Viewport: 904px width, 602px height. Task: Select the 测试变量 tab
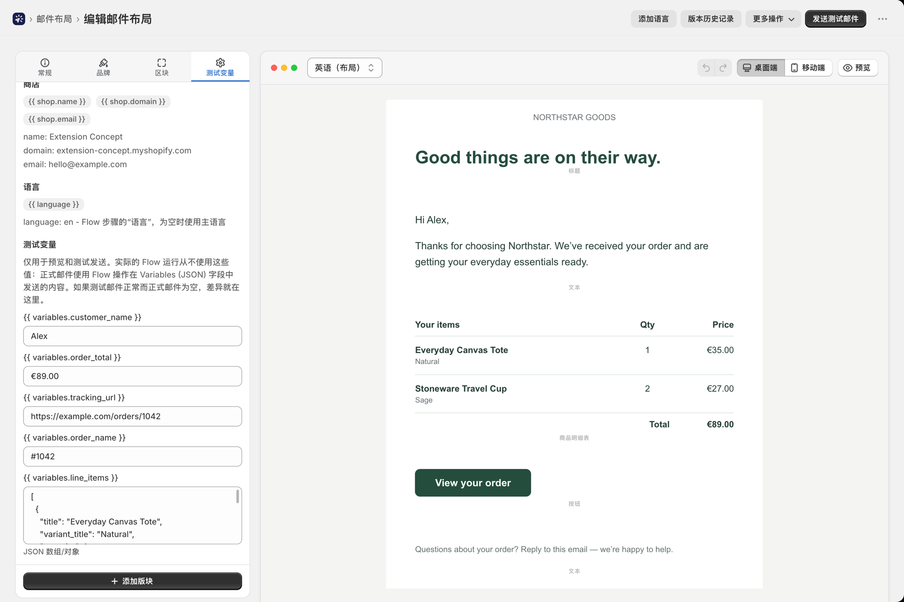[x=220, y=67]
